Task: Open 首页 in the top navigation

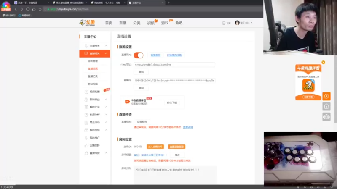Action: [x=109, y=23]
